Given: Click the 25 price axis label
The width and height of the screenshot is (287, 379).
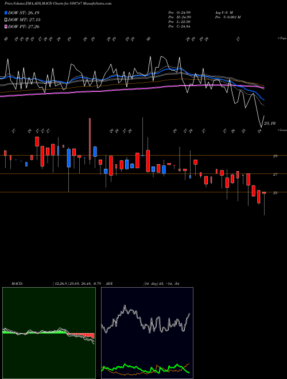Looking at the screenshot, I should (275, 193).
